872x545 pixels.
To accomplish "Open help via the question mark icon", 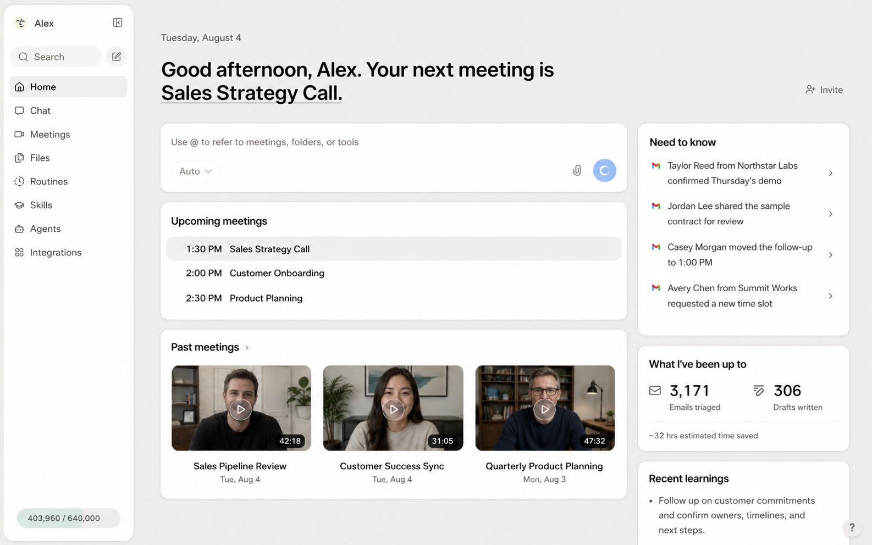I will pos(852,527).
